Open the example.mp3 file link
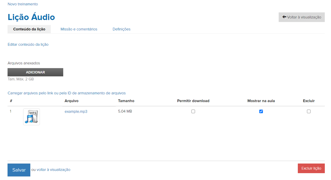This screenshot has width=331, height=180. [x=76, y=111]
